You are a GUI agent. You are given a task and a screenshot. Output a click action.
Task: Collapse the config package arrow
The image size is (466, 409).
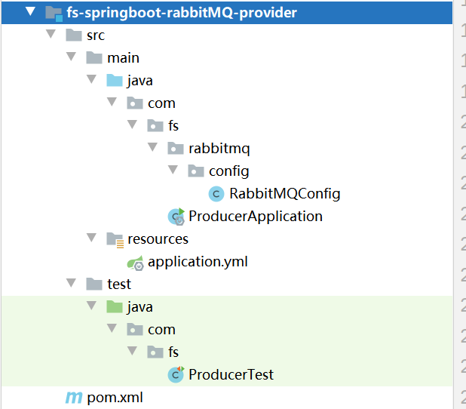click(x=173, y=170)
